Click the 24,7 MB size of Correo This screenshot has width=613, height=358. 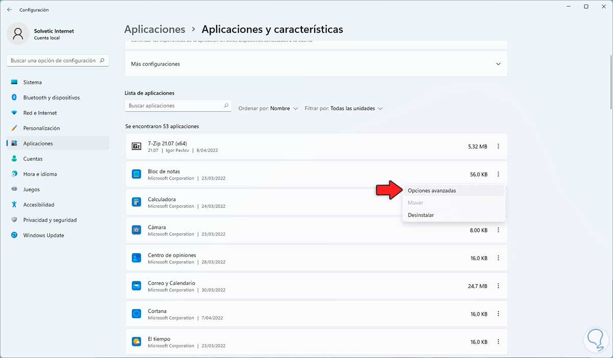click(478, 286)
